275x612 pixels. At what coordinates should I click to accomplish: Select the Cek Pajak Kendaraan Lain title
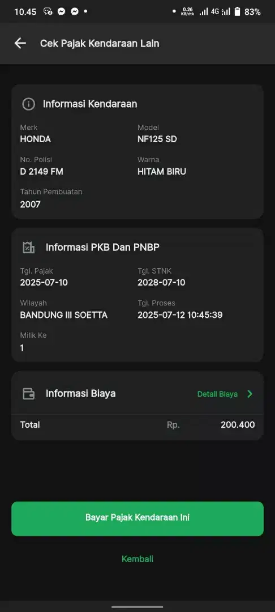point(100,43)
